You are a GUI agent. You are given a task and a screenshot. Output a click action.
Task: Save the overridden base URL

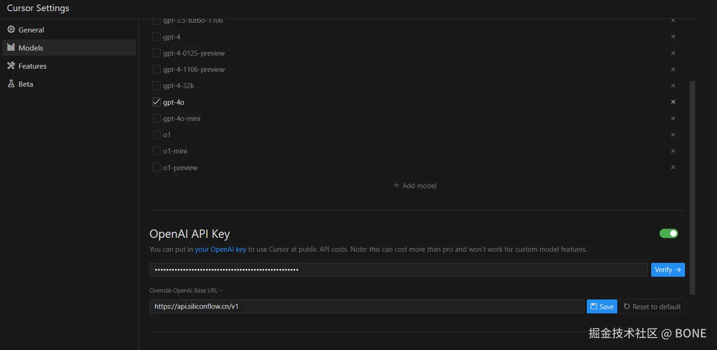pyautogui.click(x=602, y=306)
